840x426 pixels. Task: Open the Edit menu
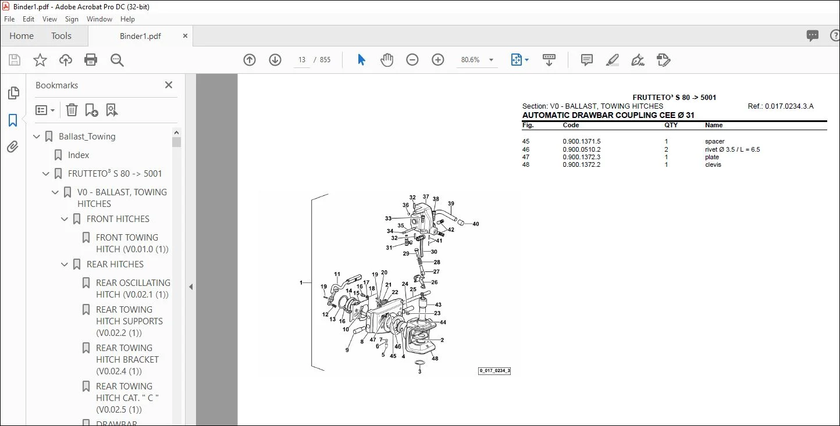click(x=29, y=19)
